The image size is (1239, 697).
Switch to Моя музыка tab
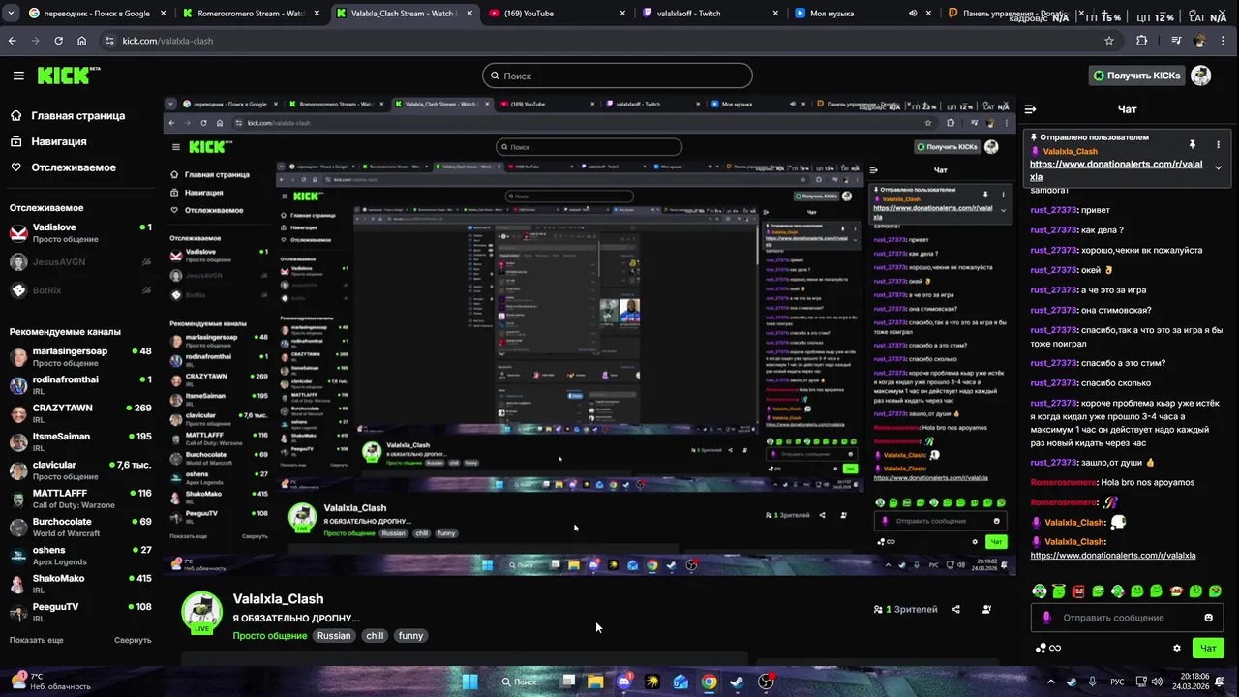pos(861,14)
